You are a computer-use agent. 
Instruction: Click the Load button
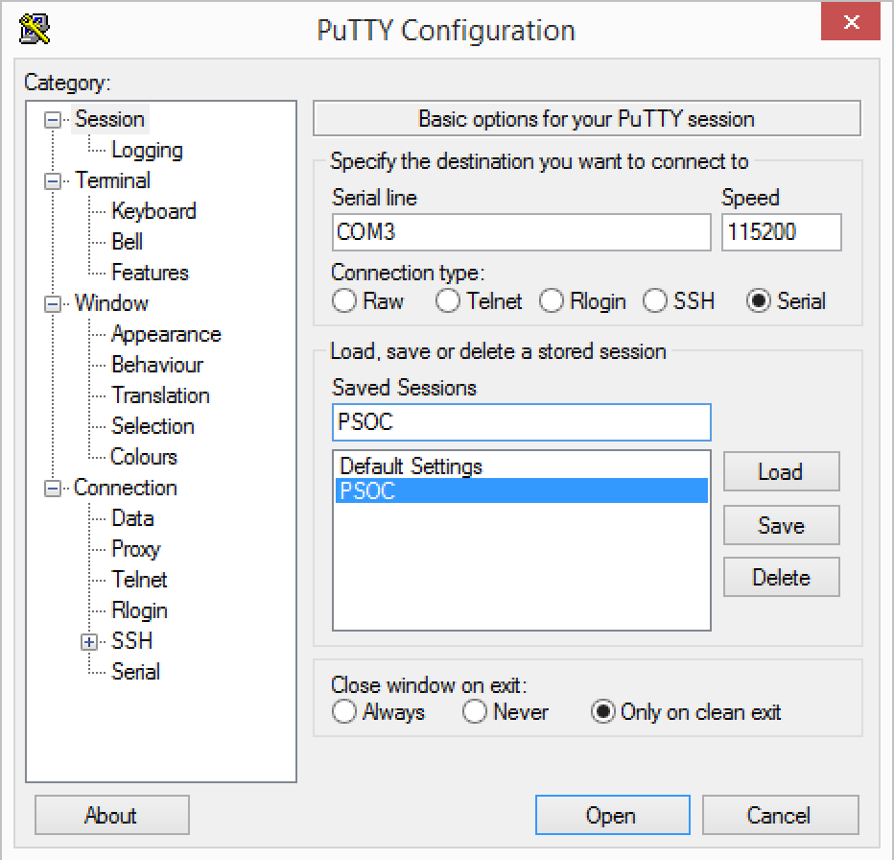click(781, 472)
